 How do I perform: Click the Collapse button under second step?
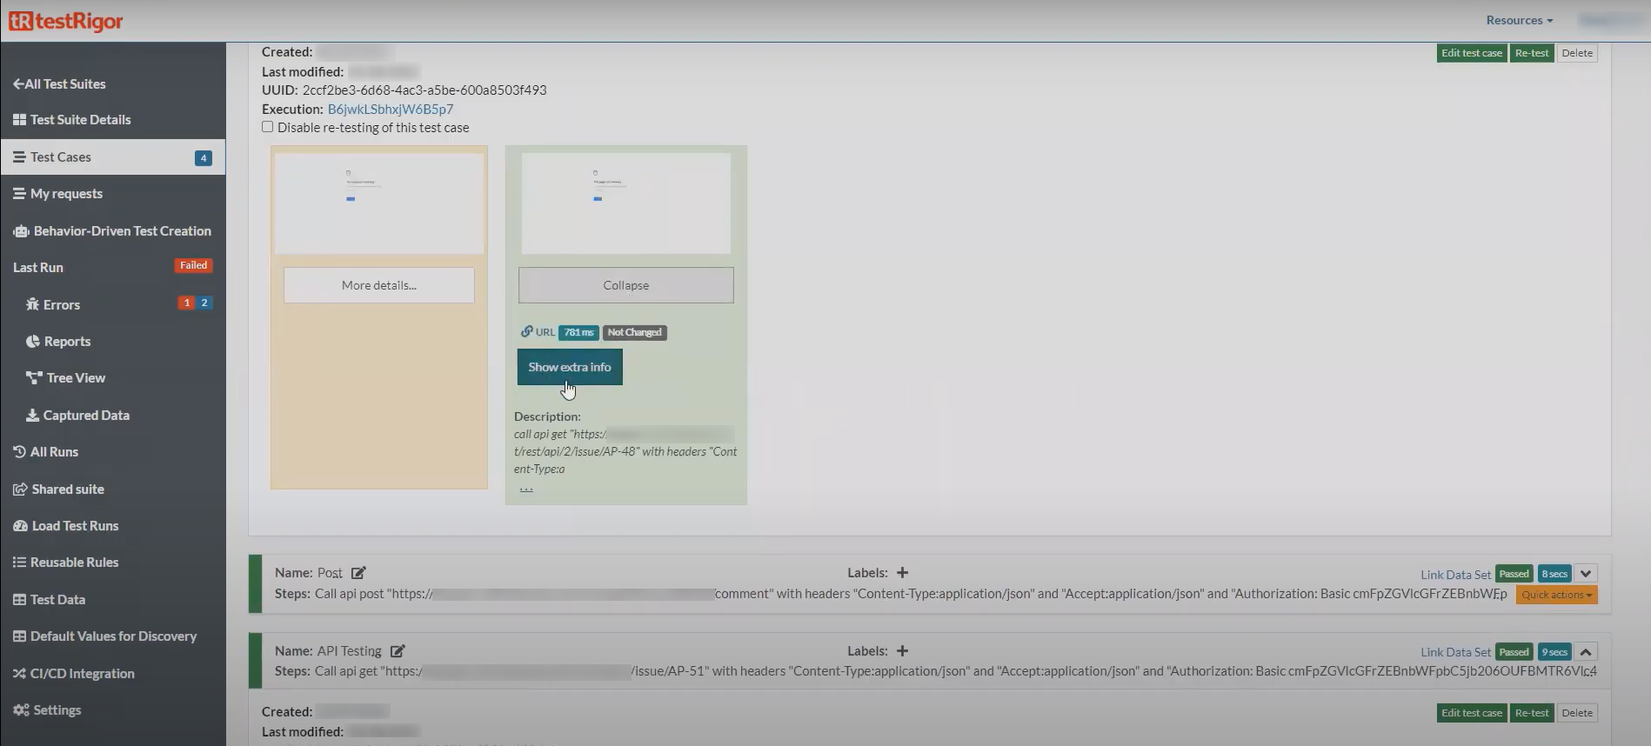pyautogui.click(x=625, y=285)
